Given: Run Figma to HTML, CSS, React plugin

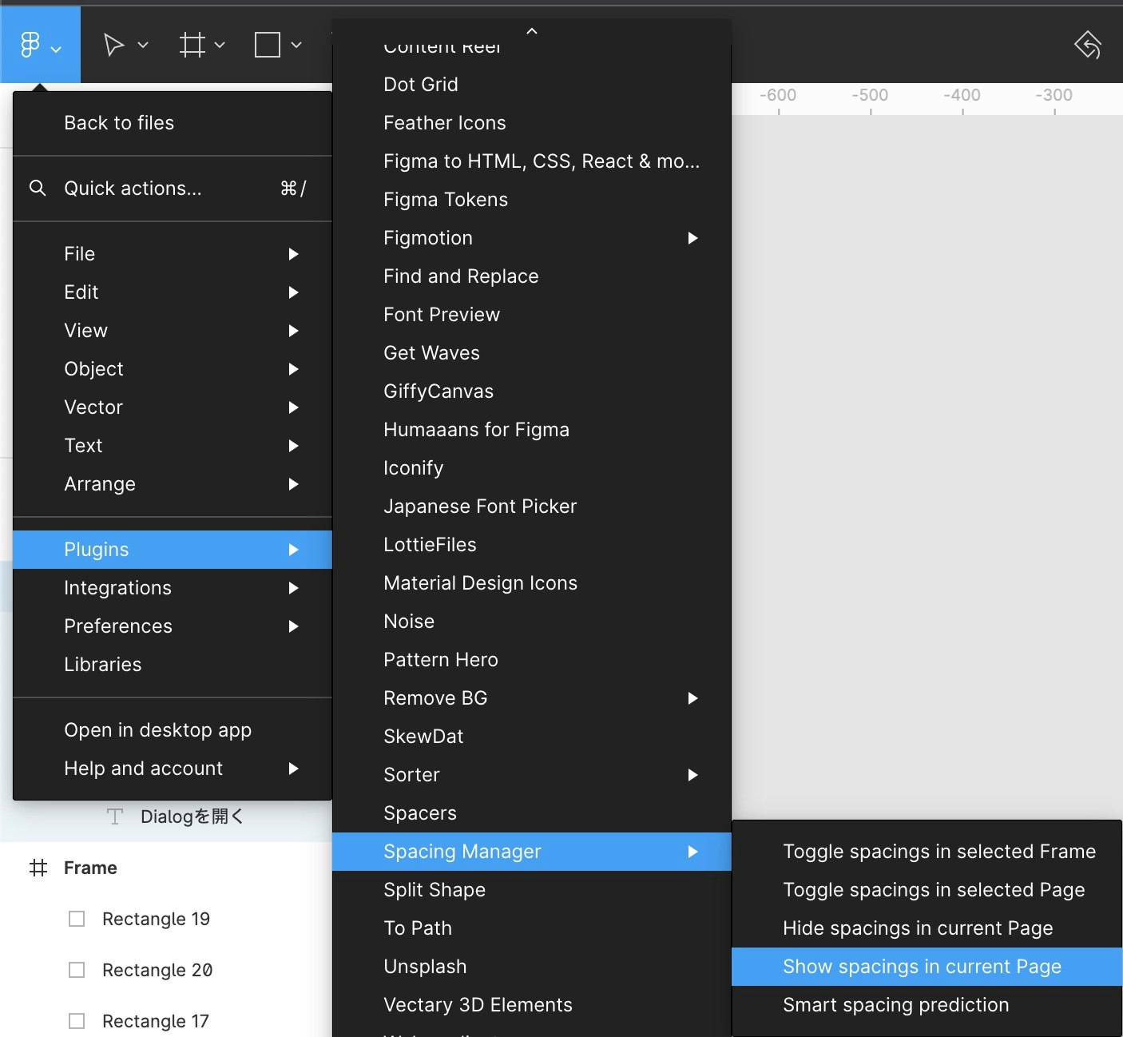Looking at the screenshot, I should 532,161.
